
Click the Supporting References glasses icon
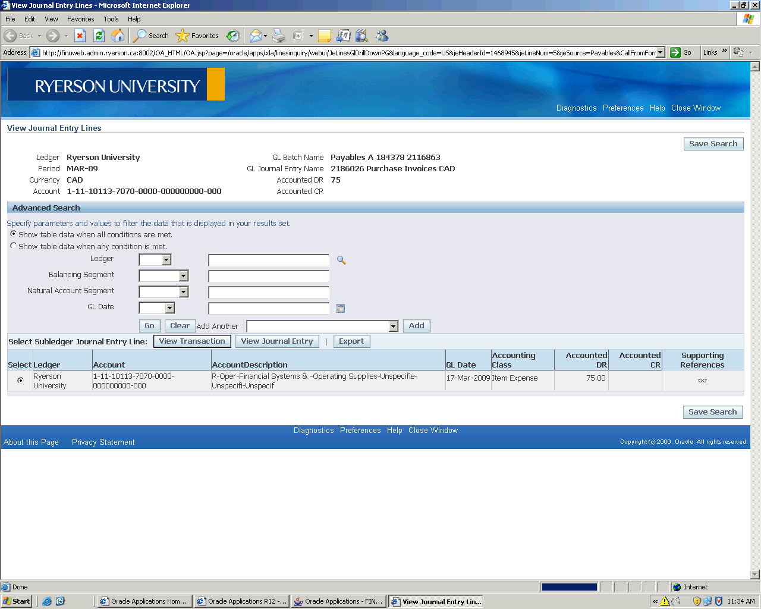[702, 381]
